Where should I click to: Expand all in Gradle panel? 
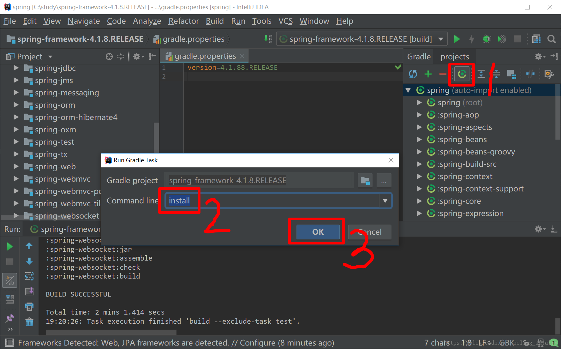click(481, 74)
